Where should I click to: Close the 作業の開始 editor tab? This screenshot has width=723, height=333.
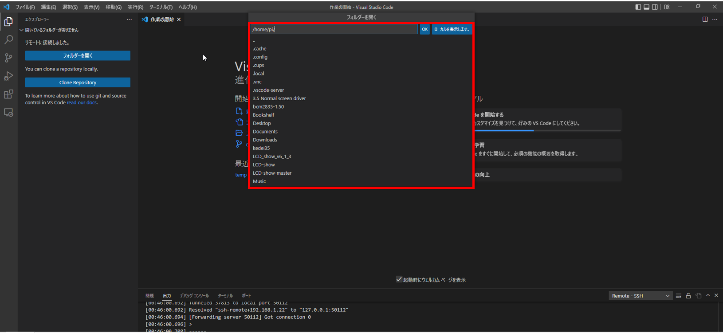tap(179, 20)
